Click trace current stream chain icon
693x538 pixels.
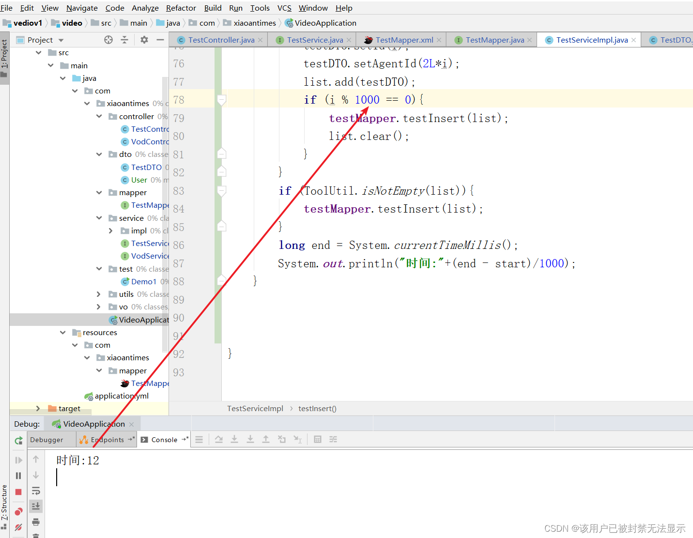[x=333, y=439]
